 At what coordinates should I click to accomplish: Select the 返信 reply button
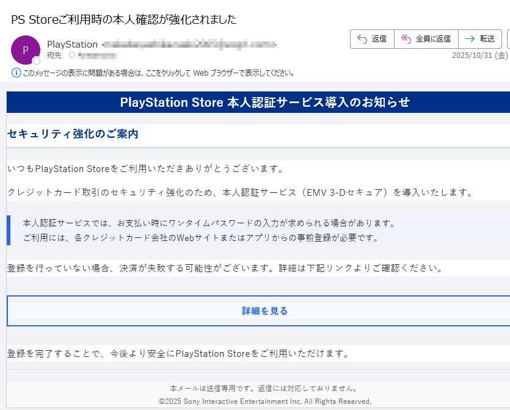pos(372,38)
